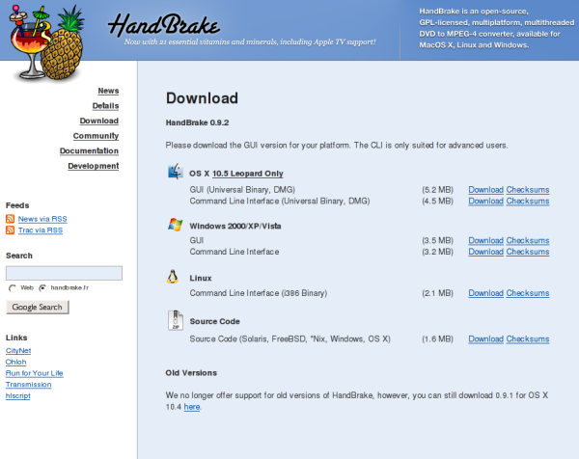Viewport: 579px width, 459px height.
Task: Download the Windows GUI version
Action: point(485,240)
